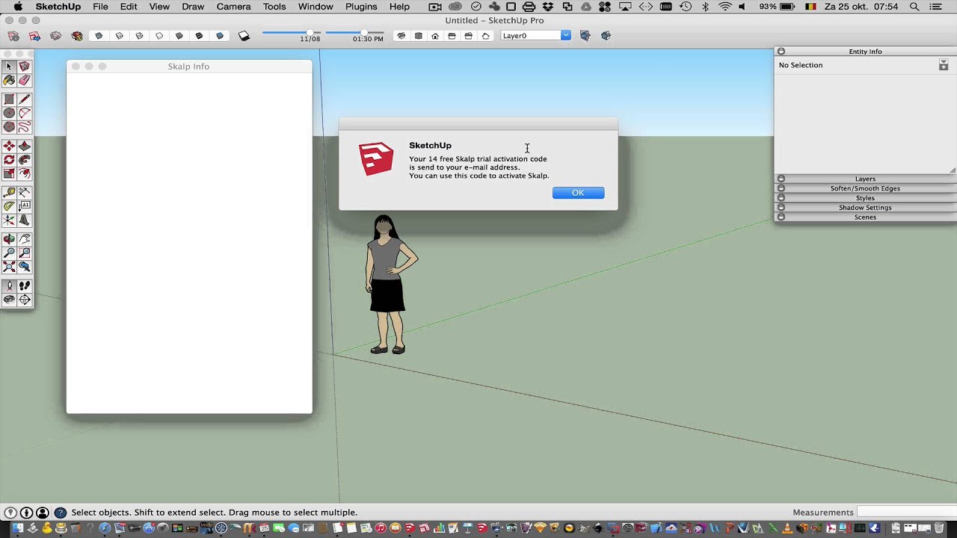Select the Scale tool
957x538 pixels.
[9, 173]
